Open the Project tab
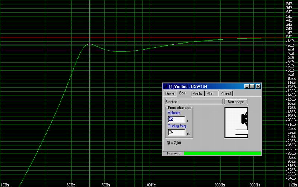 [225, 93]
